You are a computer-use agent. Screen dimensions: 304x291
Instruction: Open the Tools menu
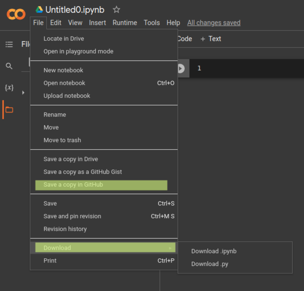pyautogui.click(x=152, y=23)
